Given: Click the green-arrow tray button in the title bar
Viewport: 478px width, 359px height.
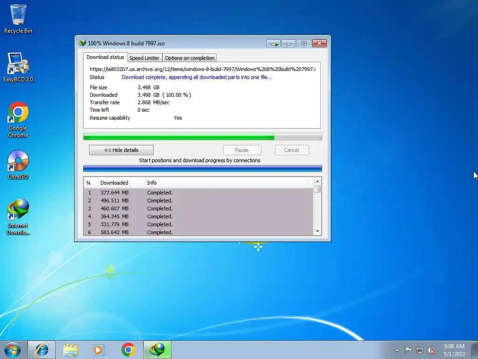Looking at the screenshot, I should click(273, 43).
